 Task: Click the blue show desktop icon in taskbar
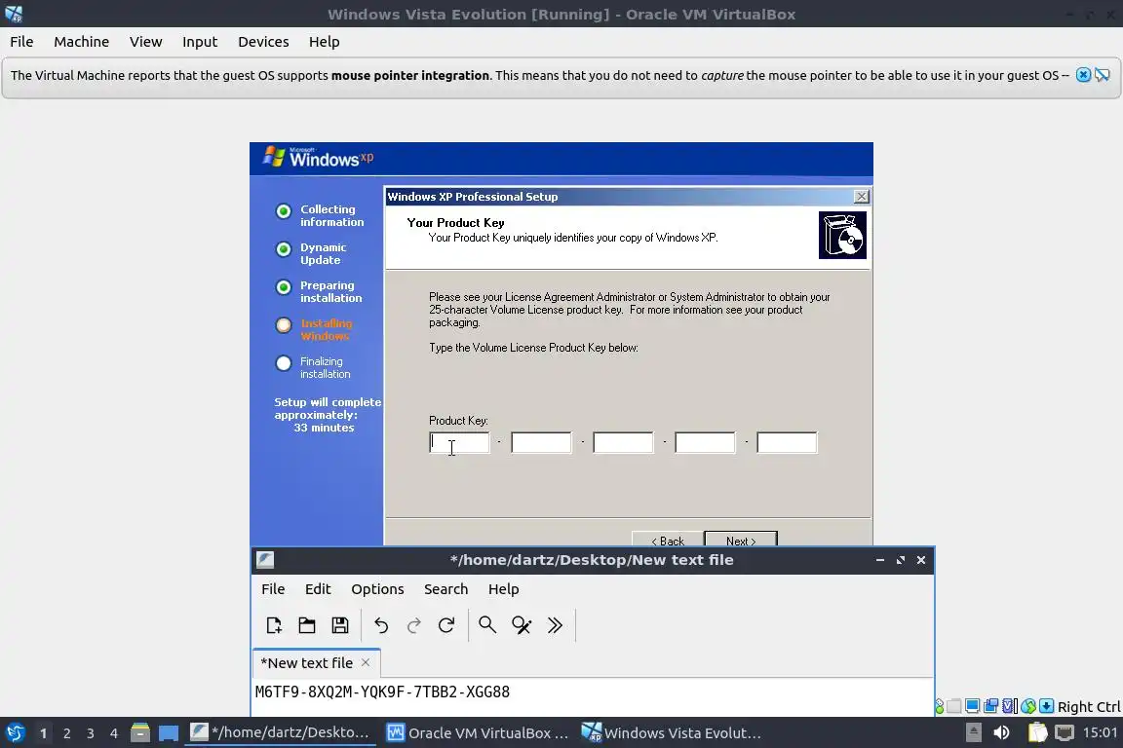click(169, 733)
